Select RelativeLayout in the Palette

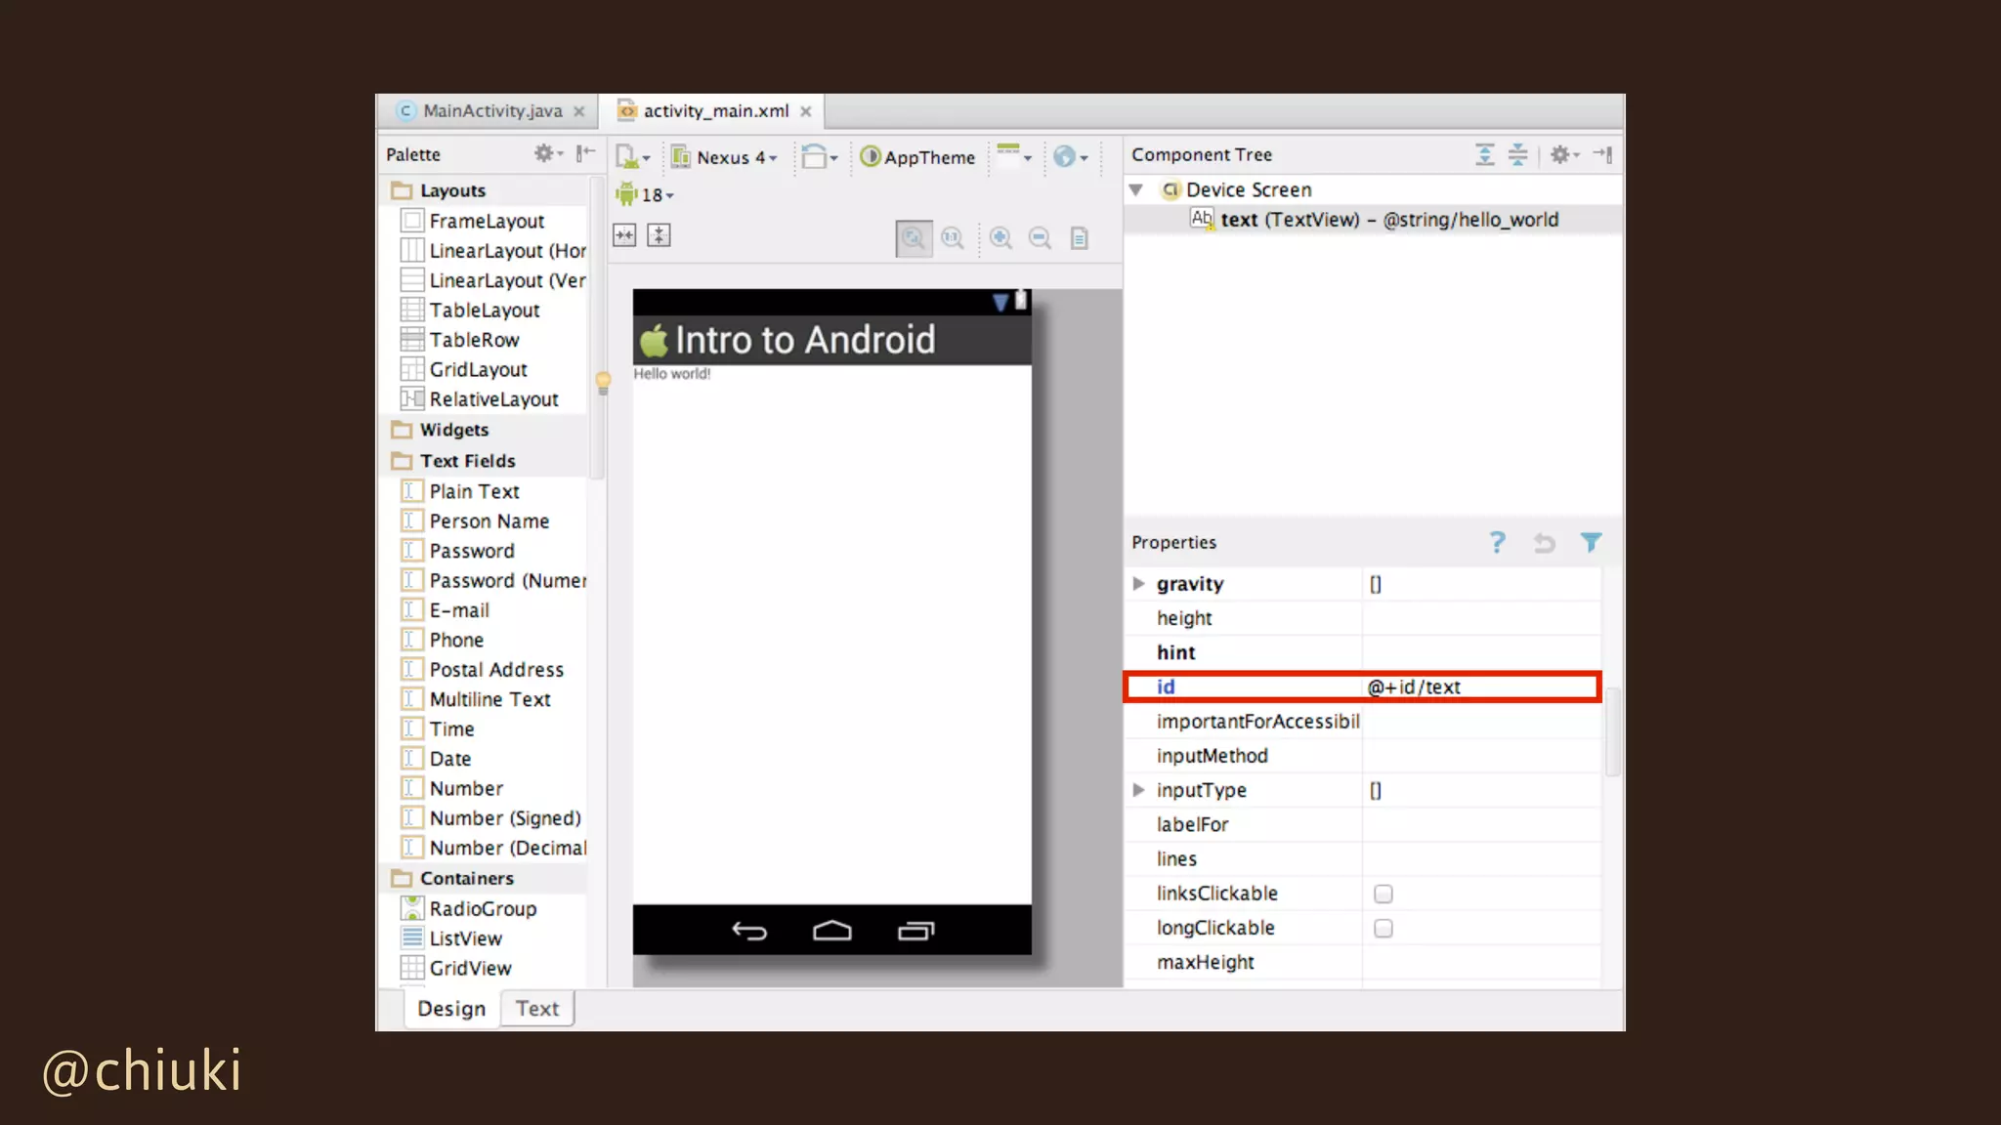pos(493,399)
